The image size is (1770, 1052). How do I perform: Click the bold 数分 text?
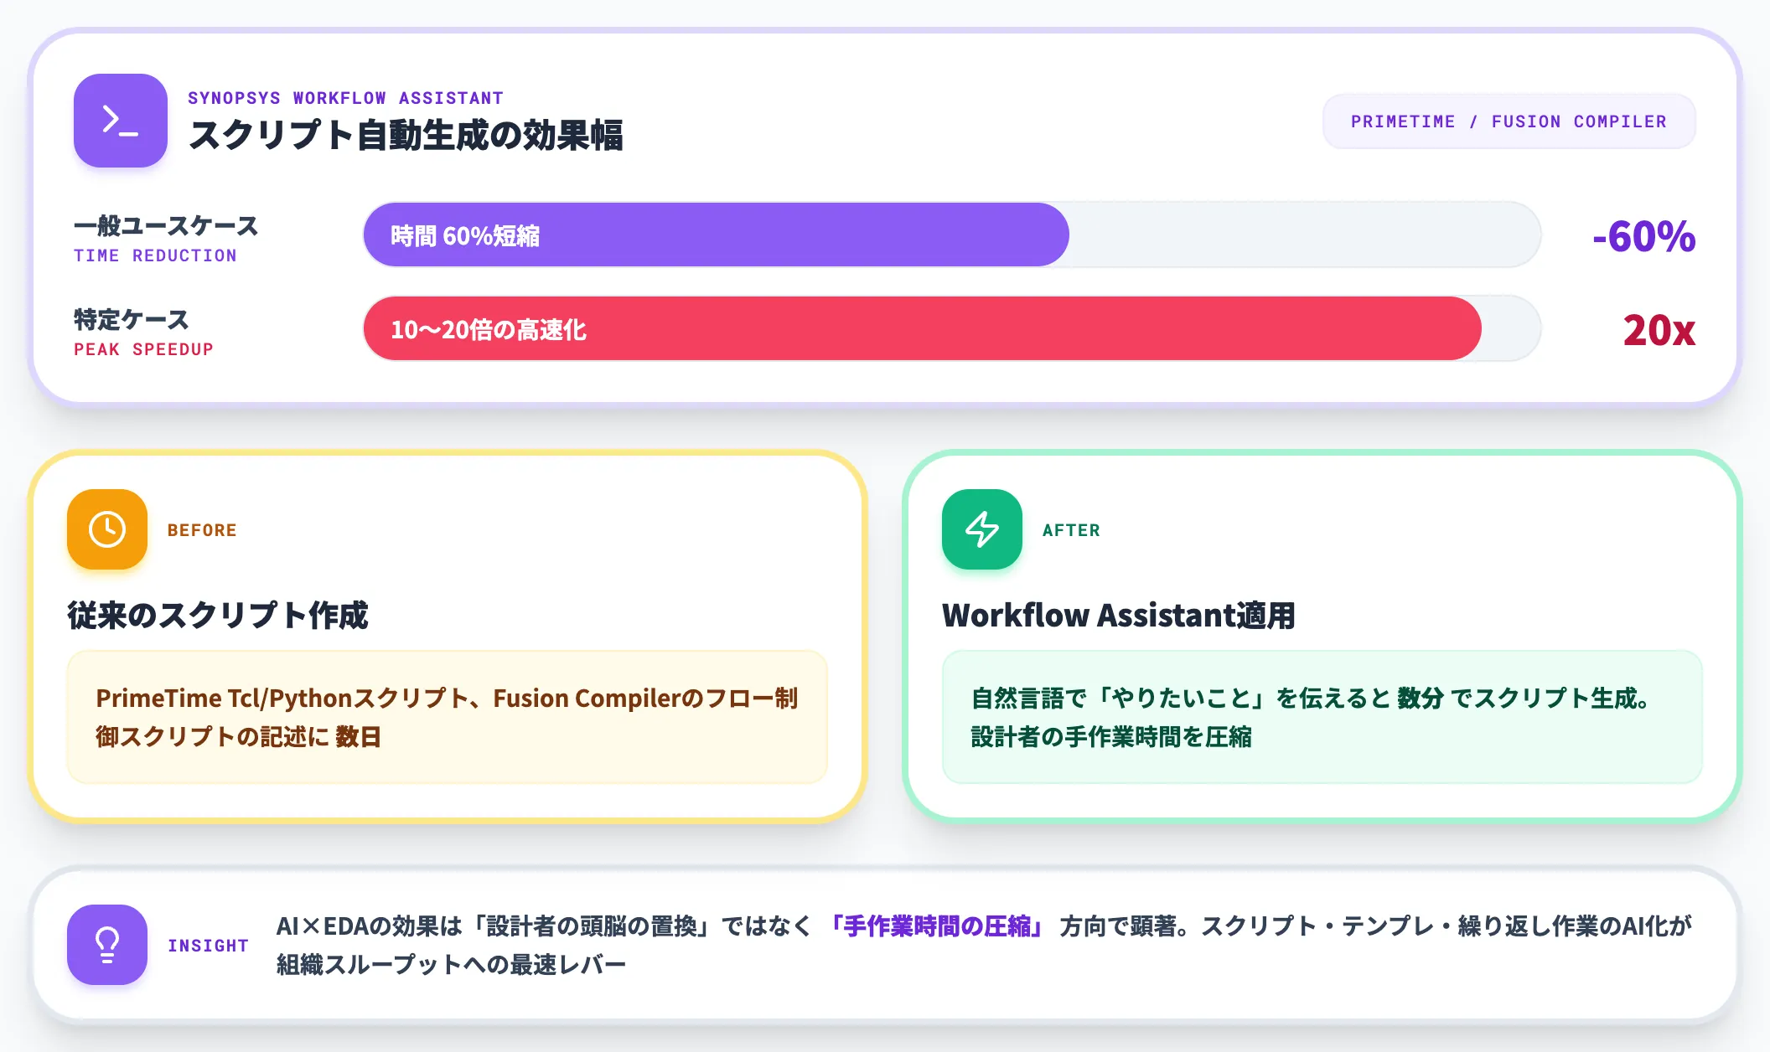tap(1421, 698)
